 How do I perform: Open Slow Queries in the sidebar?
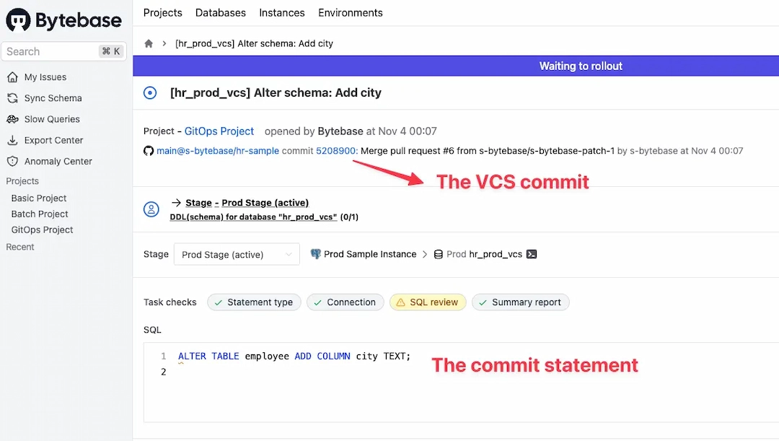point(52,119)
